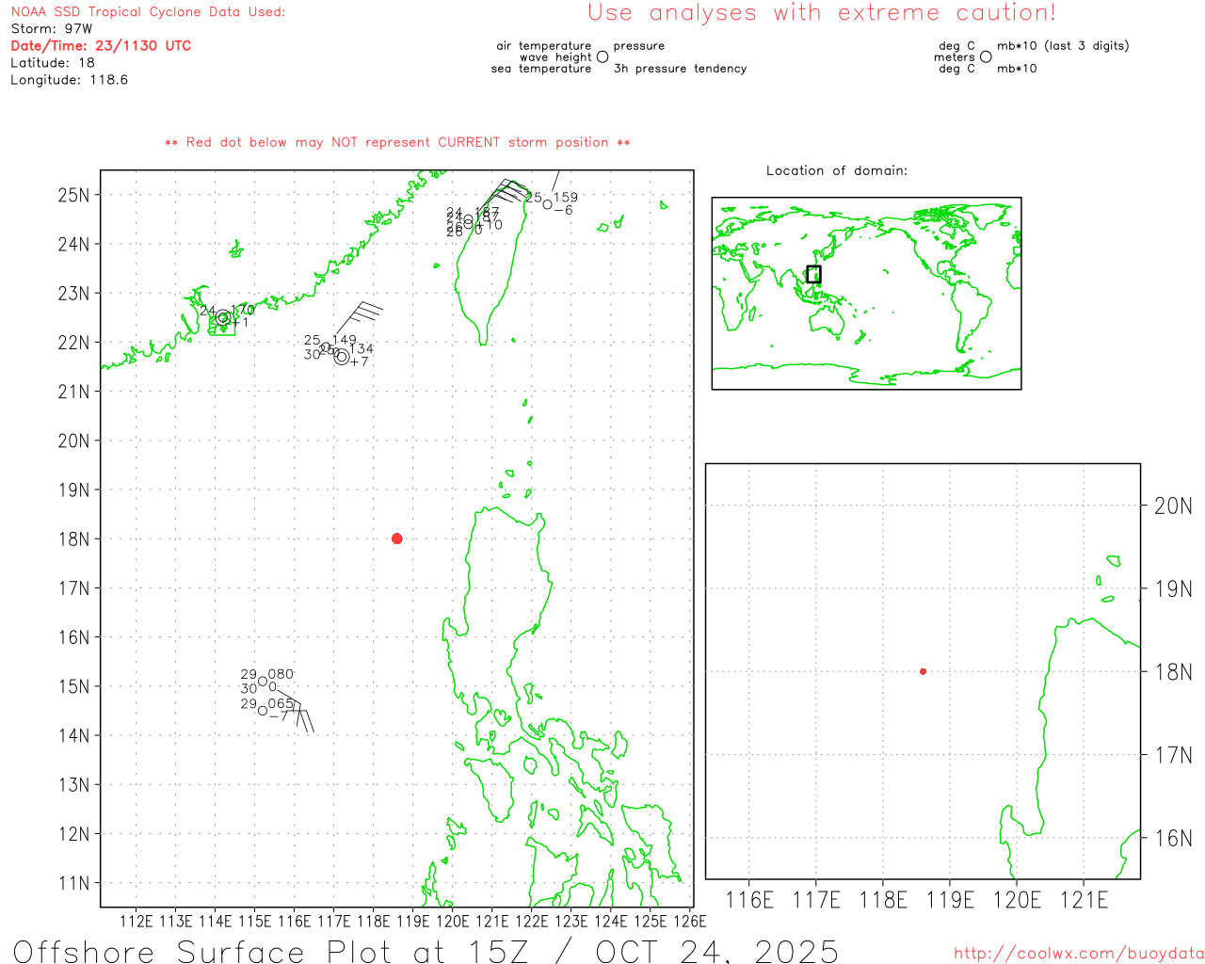Click the station circle in the pressure legend
Screen dimensions: 1205x964
[x=602, y=57]
